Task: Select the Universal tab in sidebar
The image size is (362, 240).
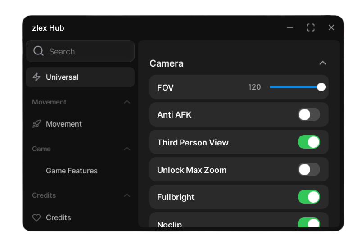Action: coord(80,77)
